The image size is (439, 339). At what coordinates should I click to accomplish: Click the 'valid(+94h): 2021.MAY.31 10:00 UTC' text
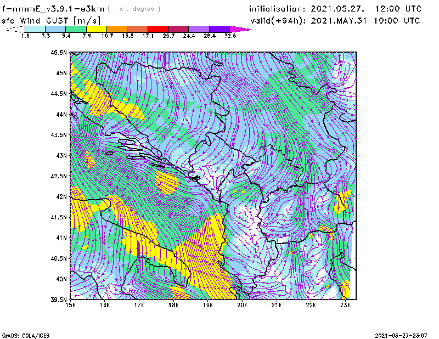[x=335, y=21]
